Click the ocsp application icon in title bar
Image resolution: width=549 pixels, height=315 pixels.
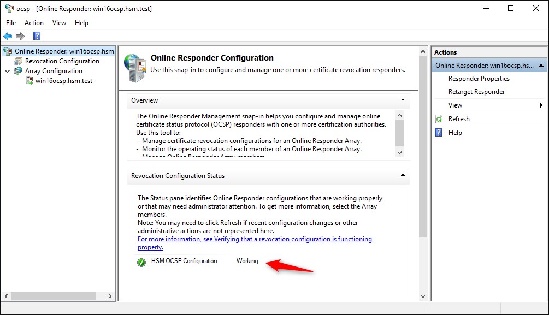pyautogui.click(x=9, y=8)
